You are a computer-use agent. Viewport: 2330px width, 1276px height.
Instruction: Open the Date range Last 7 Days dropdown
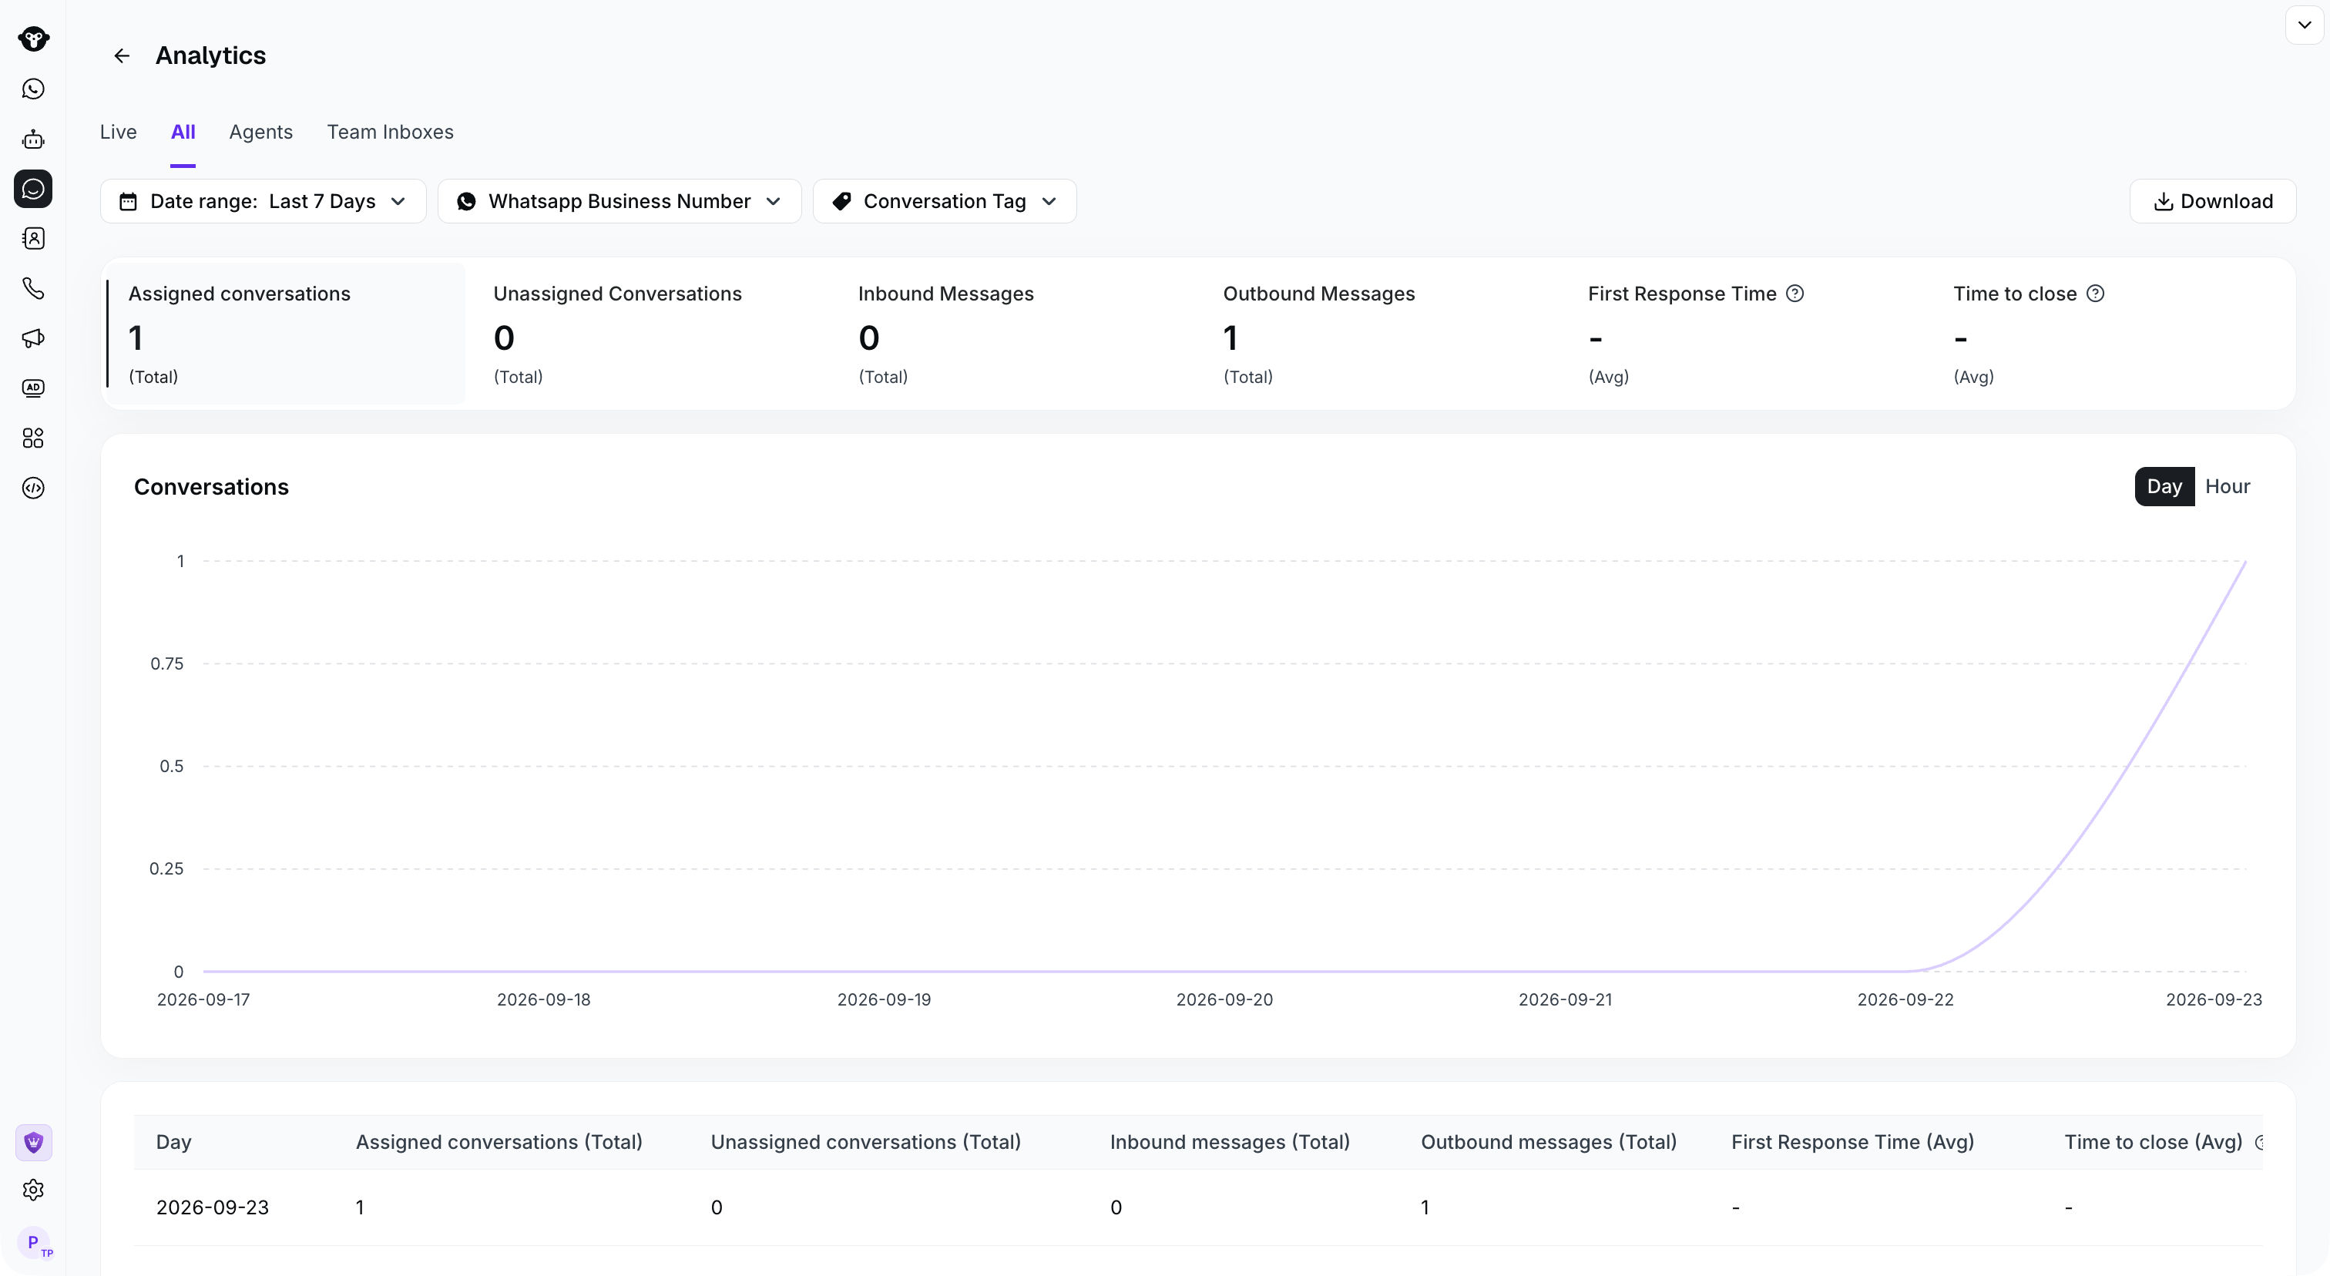click(x=264, y=201)
